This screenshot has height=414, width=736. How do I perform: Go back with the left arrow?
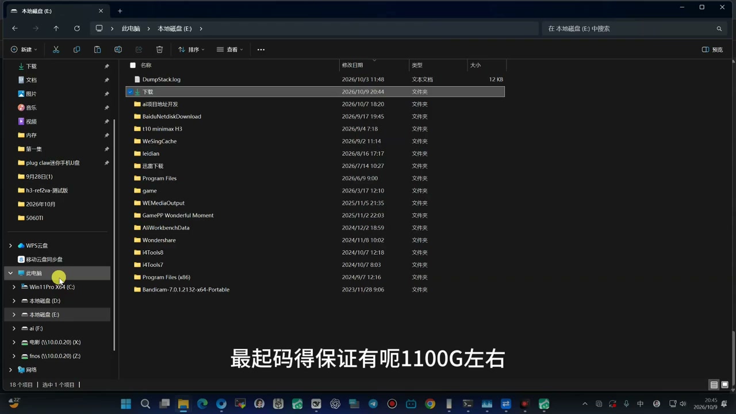click(x=15, y=28)
